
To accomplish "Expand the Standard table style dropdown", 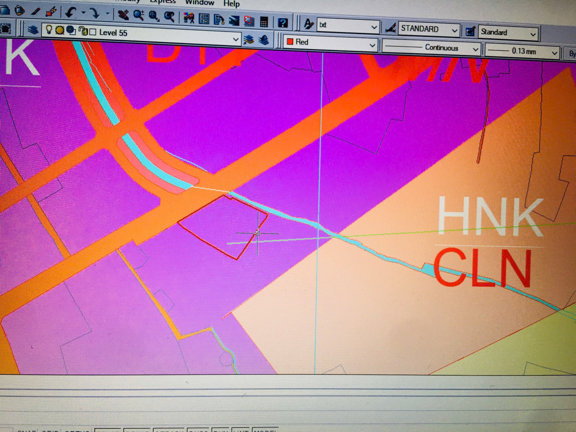I will (x=533, y=34).
